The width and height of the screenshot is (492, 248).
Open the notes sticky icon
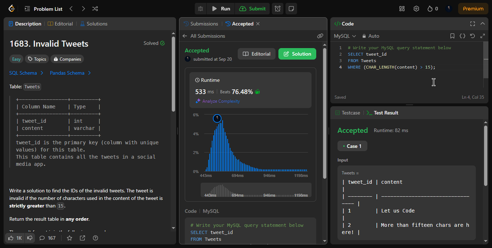click(291, 9)
